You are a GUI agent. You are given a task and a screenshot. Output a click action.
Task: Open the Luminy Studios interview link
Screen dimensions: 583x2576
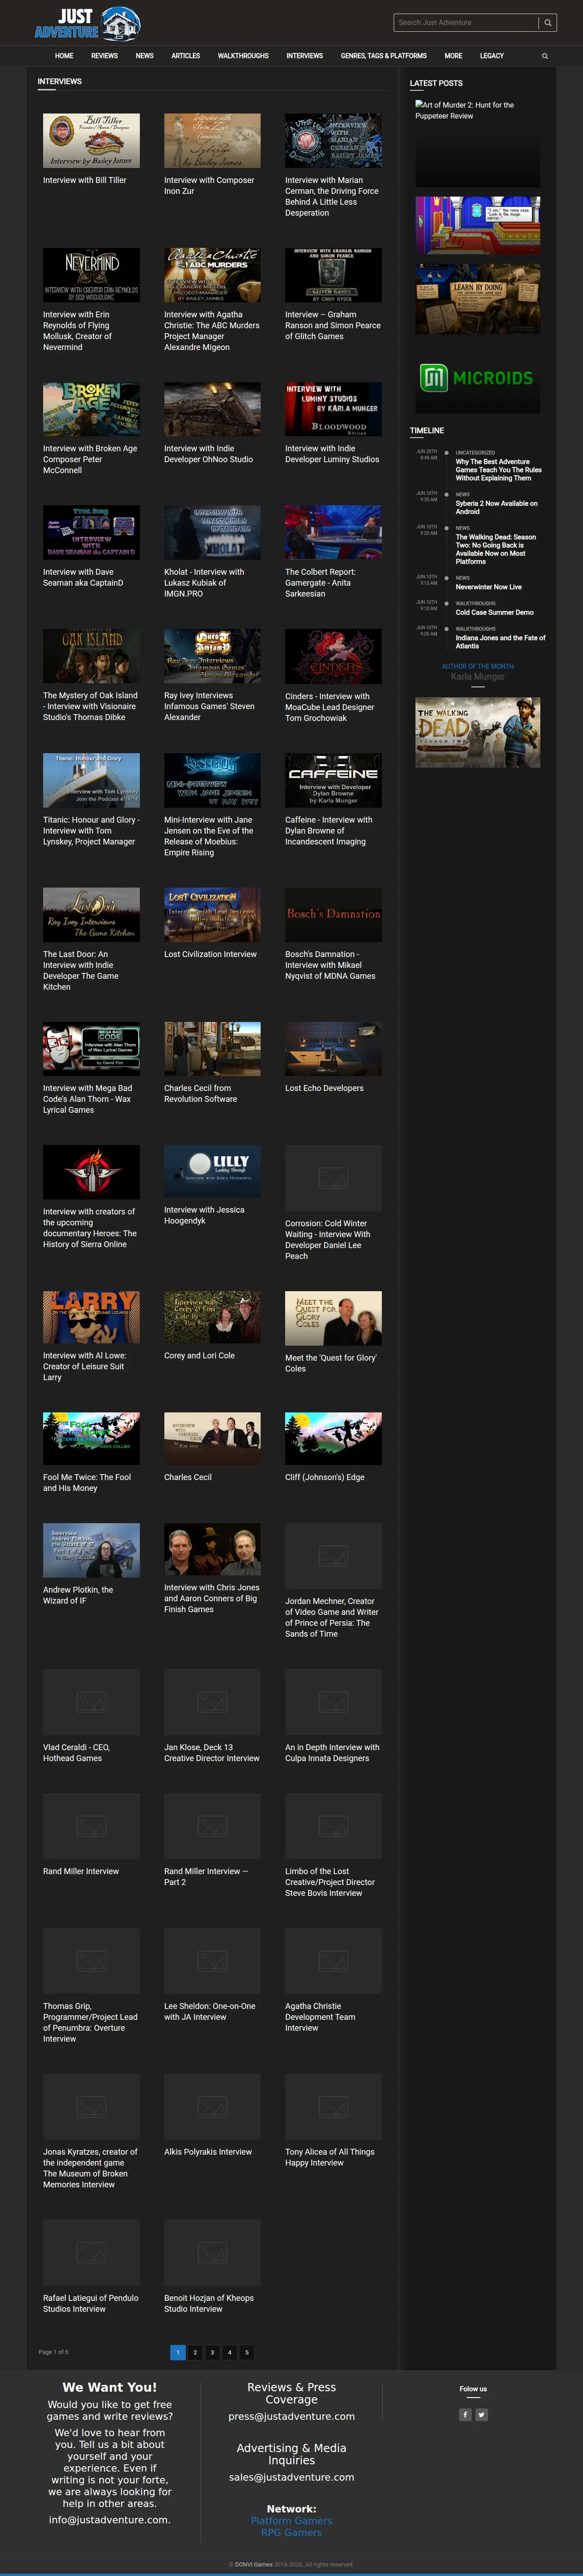point(332,454)
